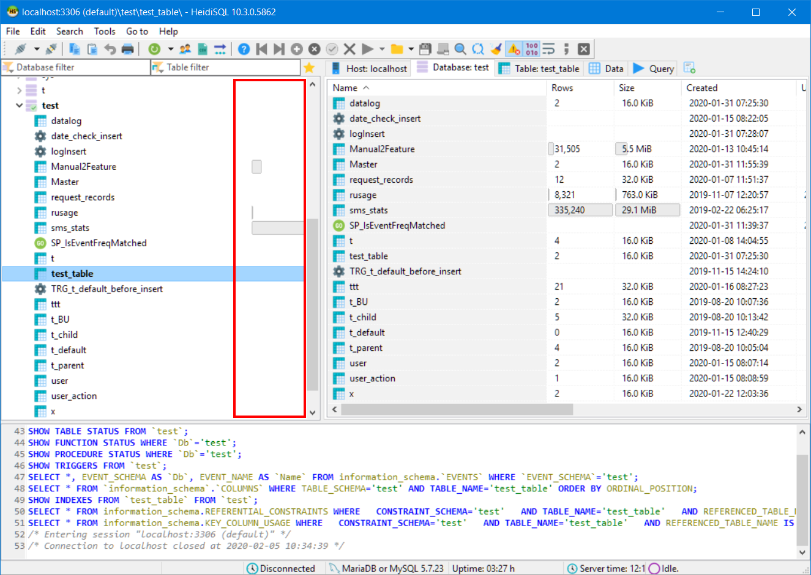This screenshot has width=811, height=575.
Task: Toggle binary data view with 100 010 icon
Action: pos(531,49)
